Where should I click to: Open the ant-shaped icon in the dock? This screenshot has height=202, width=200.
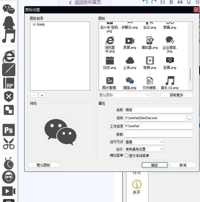[9, 163]
